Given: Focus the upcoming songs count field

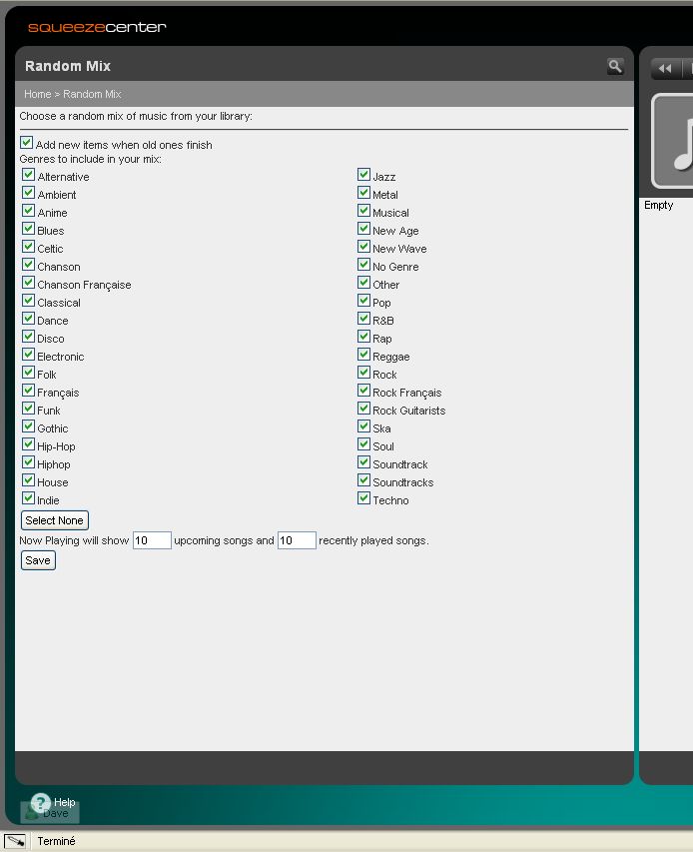Looking at the screenshot, I should pyautogui.click(x=152, y=540).
